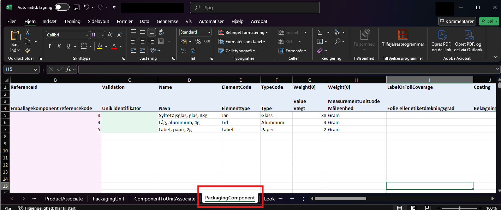Open Tilføjelsesprogrammer add-ins icon
The image size is (501, 210).
(x=403, y=35)
